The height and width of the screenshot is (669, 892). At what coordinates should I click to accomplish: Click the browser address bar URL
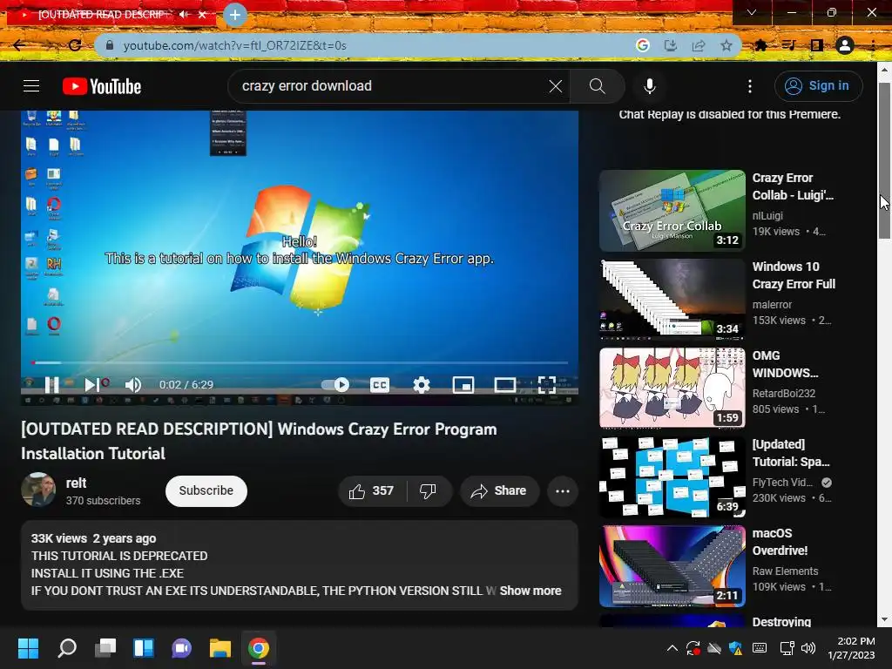(x=234, y=45)
